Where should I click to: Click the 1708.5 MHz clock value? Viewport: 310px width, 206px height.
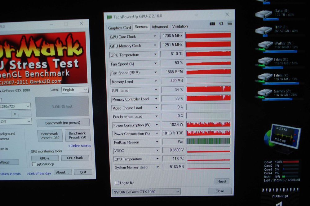[x=171, y=36]
